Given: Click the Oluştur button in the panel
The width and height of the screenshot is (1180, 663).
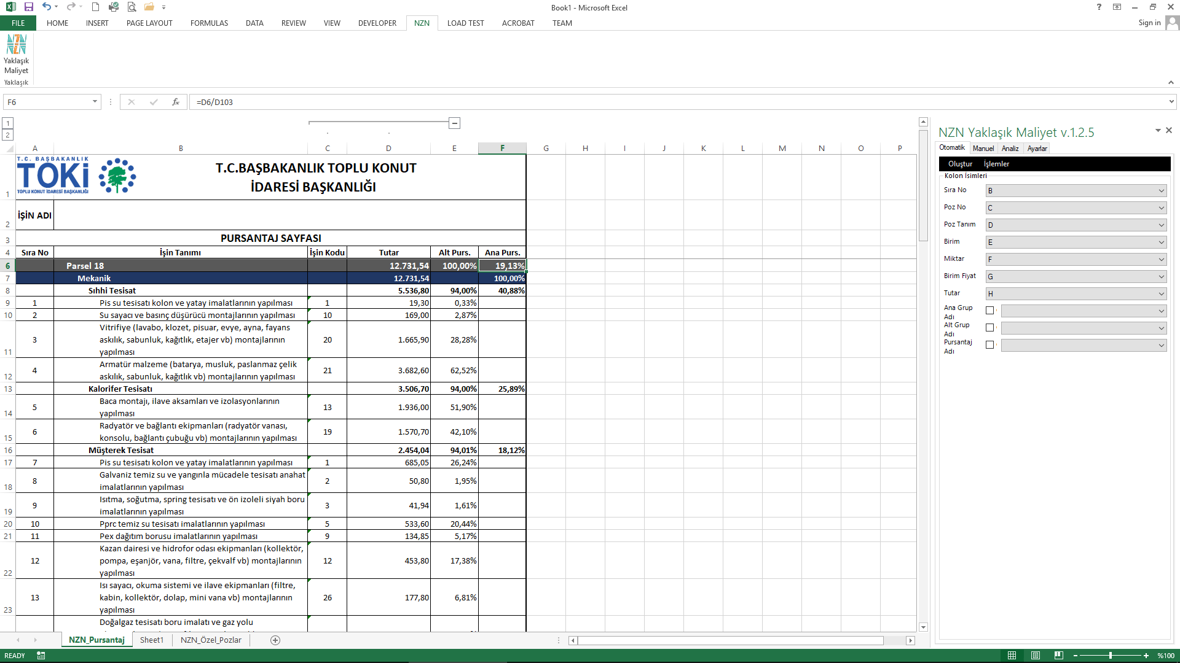Looking at the screenshot, I should pos(960,164).
